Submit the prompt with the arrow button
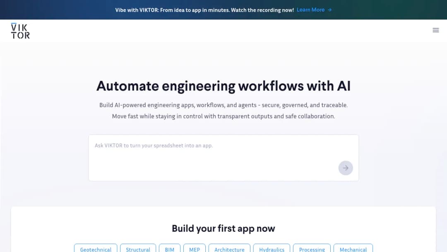This screenshot has width=447, height=252. point(346,168)
